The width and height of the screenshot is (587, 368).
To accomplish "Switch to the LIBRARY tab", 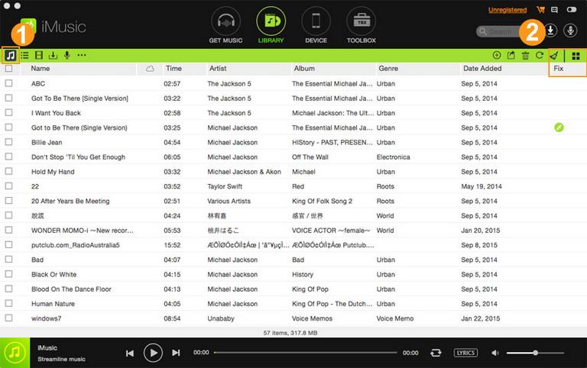I will (x=271, y=26).
